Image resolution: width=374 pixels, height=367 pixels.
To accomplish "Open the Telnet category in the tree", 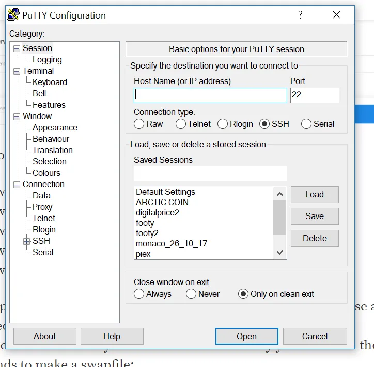I will [44, 218].
